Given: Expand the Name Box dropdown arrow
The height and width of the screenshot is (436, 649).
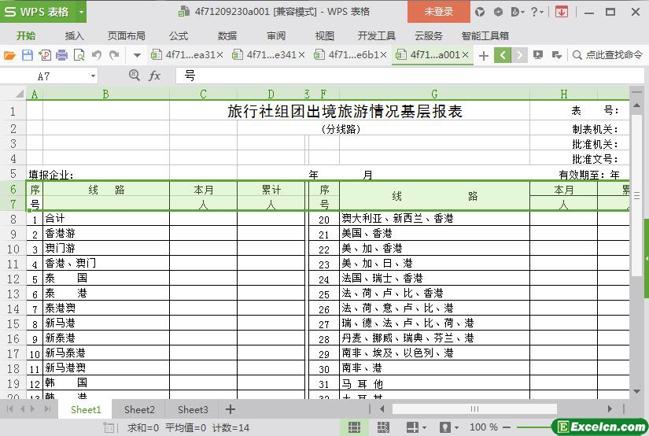Looking at the screenshot, I should coord(93,76).
